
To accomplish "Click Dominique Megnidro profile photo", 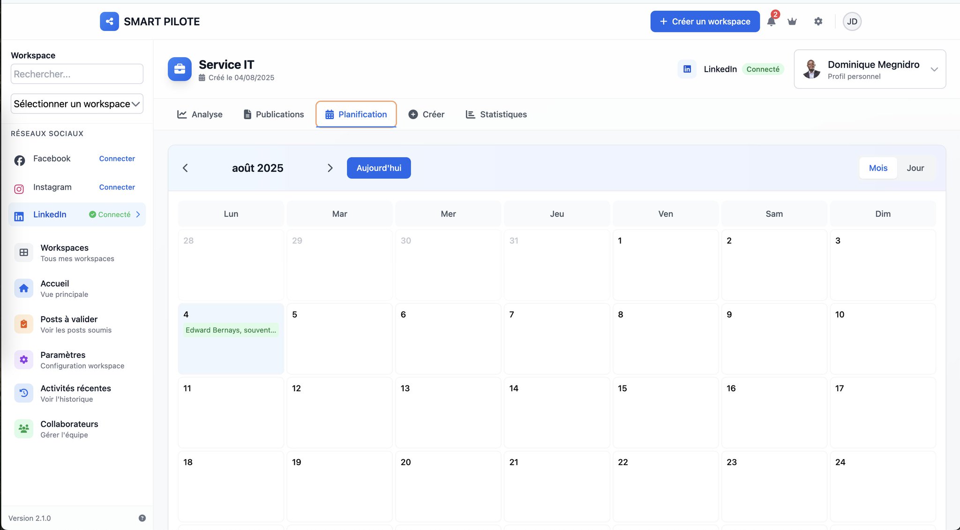I will click(x=811, y=69).
